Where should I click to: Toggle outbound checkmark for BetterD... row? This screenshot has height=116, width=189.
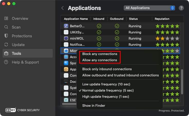(x=117, y=26)
